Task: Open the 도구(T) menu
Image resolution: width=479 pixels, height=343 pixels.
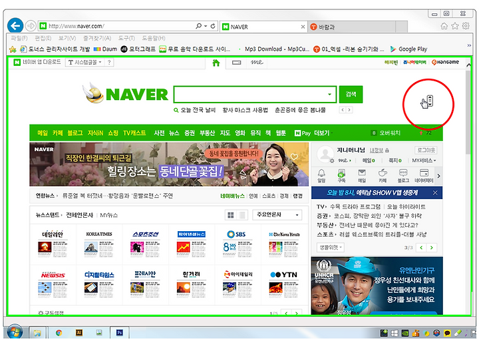Action: tap(126, 38)
